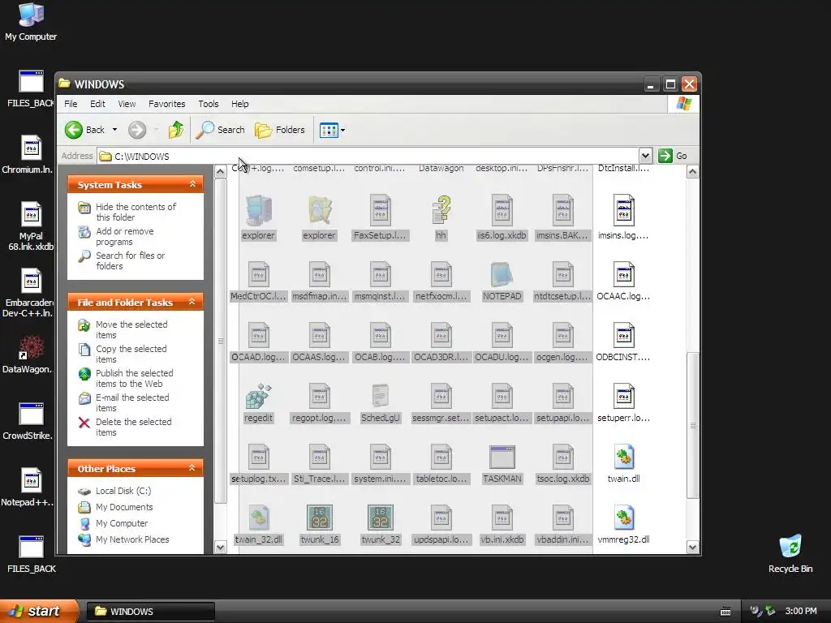Collapse the Other Places panel

(192, 468)
